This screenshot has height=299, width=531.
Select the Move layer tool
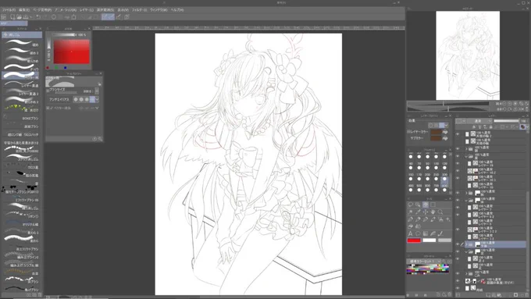coord(426,212)
